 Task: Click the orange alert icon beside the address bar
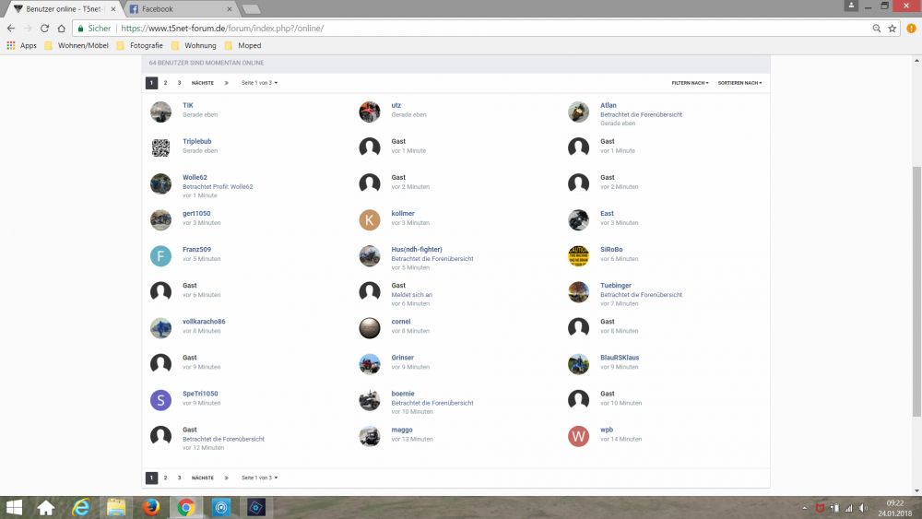pos(911,29)
